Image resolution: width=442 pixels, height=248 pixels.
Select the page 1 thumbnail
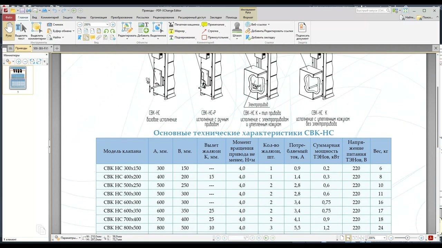(18, 79)
